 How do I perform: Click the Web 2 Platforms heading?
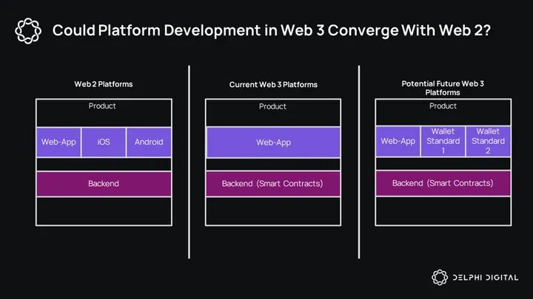click(103, 84)
